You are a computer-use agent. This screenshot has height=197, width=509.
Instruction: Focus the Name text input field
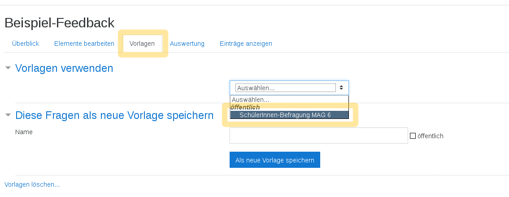coord(318,136)
